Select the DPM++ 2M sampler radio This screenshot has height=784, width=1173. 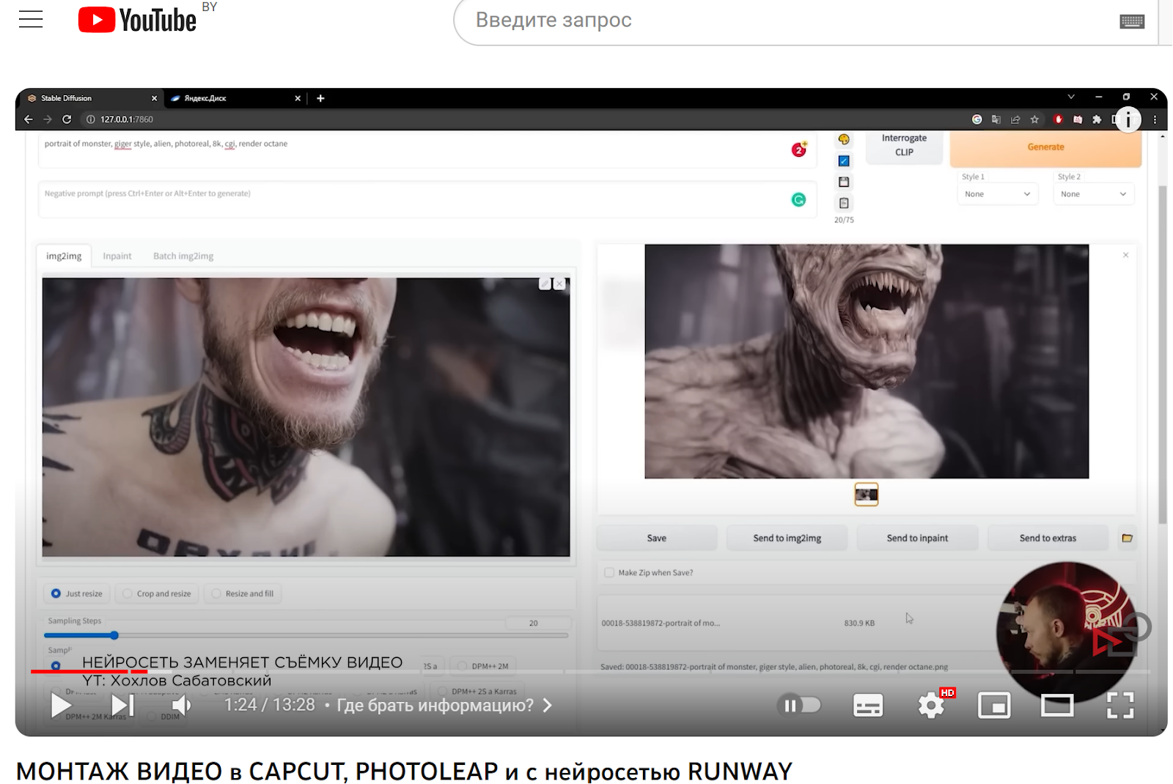click(x=482, y=666)
